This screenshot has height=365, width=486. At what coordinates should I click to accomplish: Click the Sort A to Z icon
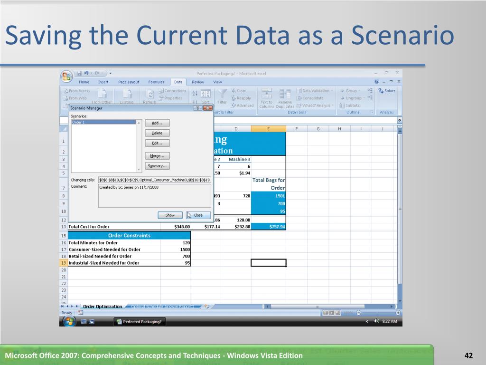(x=195, y=93)
